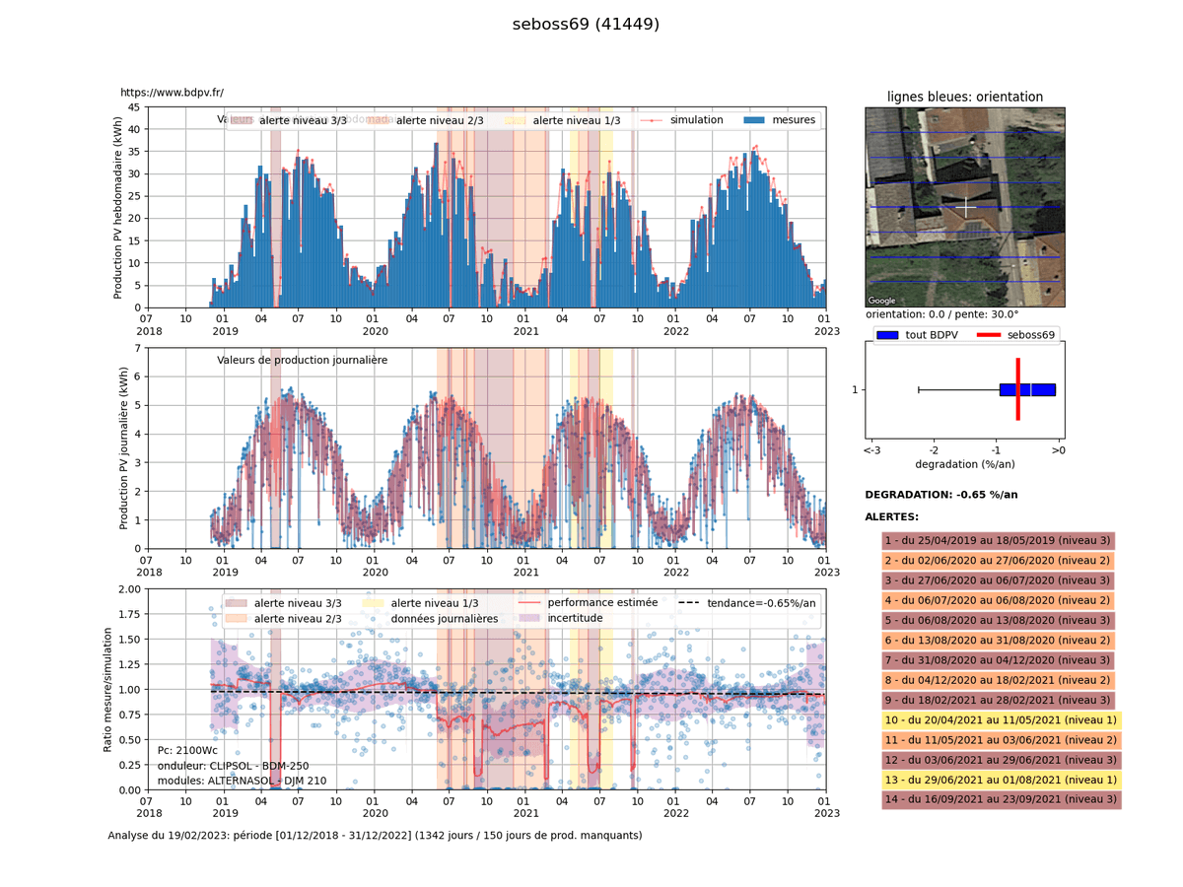Select alert 8 - du 04/12/2020 au 18/02/2021

point(998,680)
